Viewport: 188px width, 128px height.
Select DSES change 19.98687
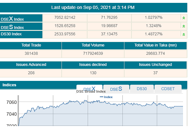point(109,26)
